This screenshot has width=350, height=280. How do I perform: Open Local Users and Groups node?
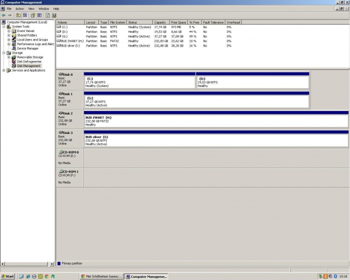(x=32, y=39)
